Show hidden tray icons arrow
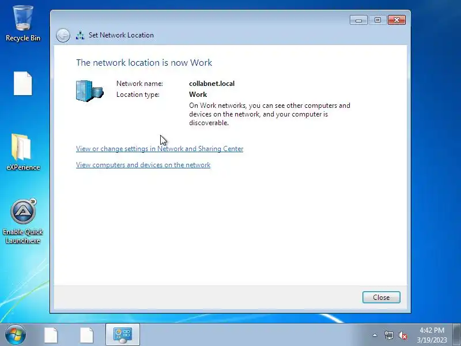 [375, 335]
